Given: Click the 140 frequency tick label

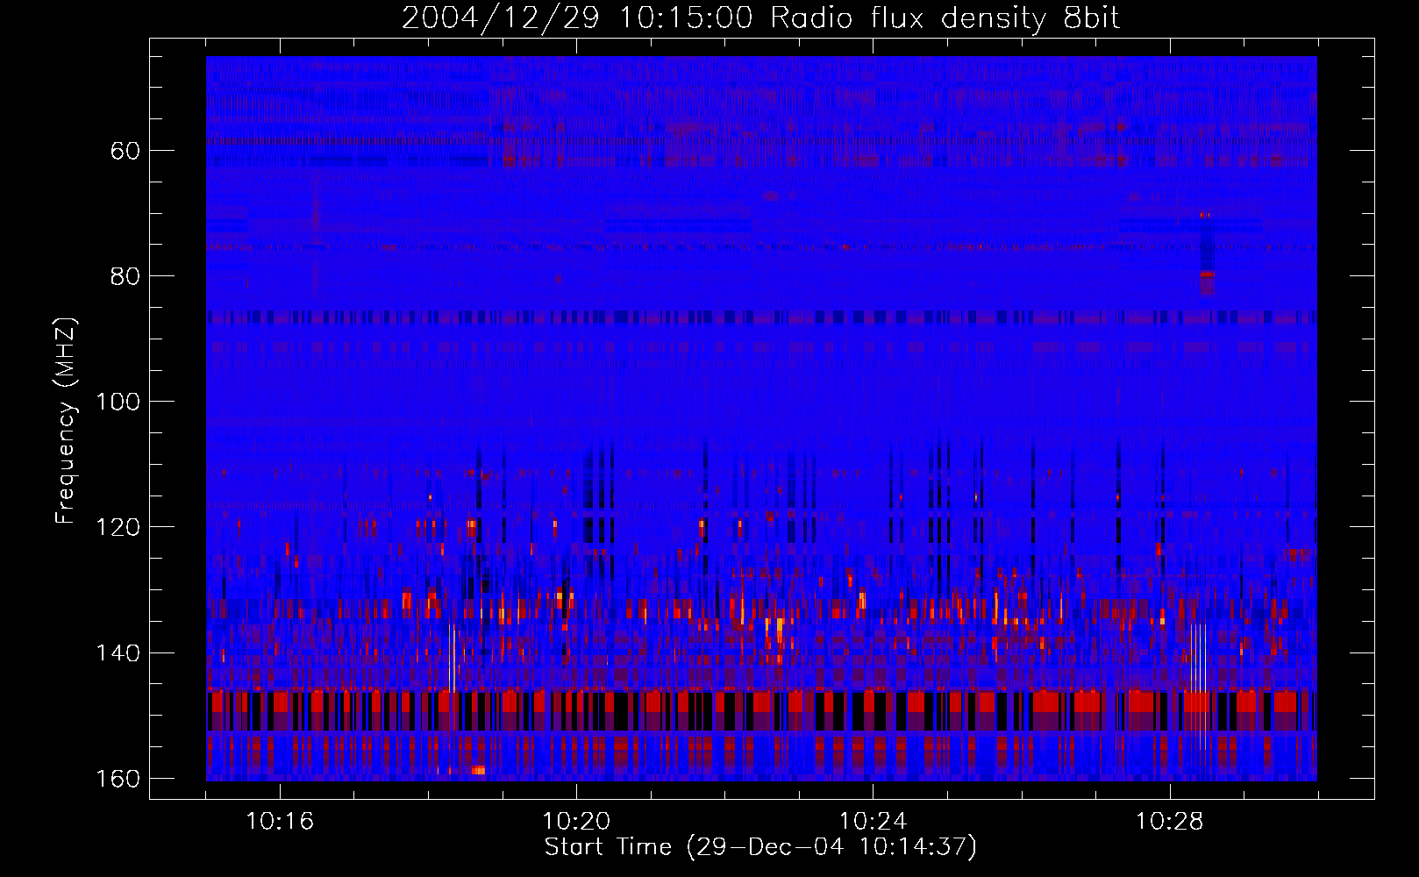Looking at the screenshot, I should [118, 653].
